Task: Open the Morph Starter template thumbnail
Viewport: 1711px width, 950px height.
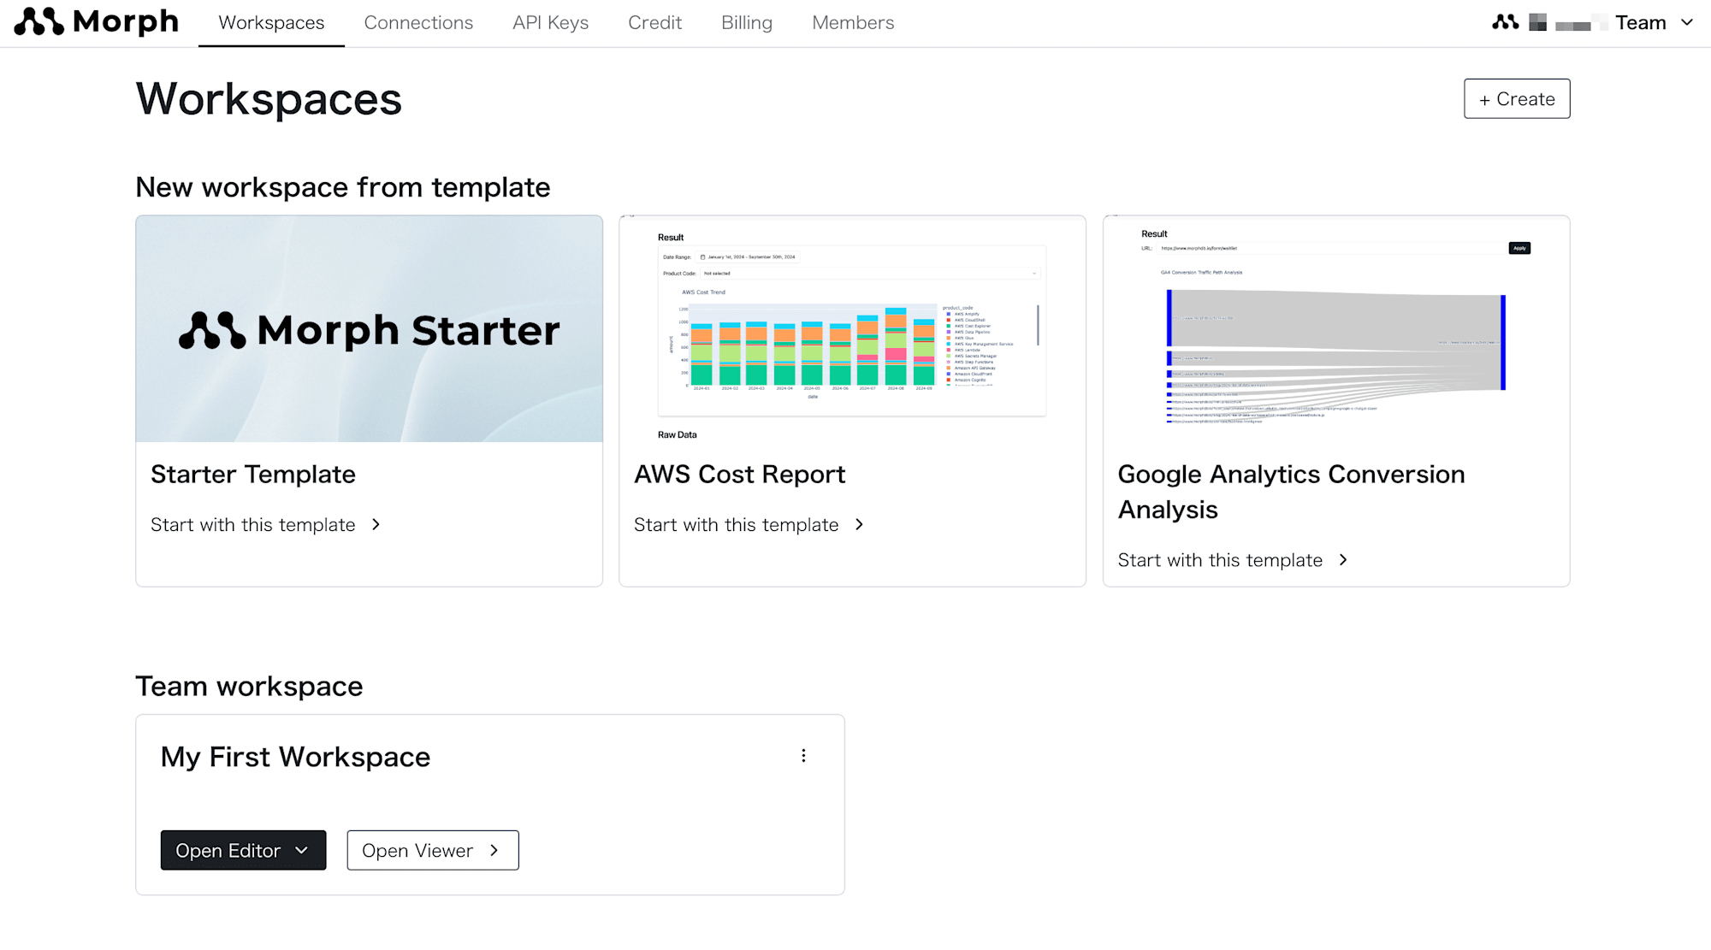Action: pos(370,329)
